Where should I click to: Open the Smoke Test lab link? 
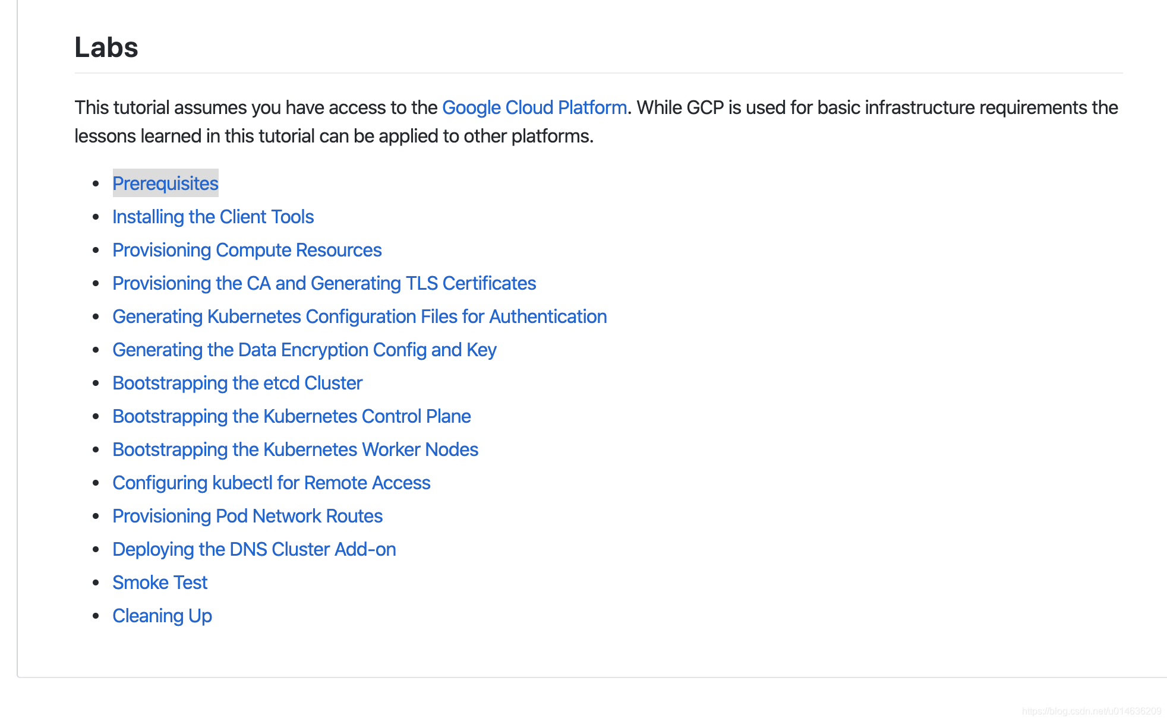tap(159, 582)
